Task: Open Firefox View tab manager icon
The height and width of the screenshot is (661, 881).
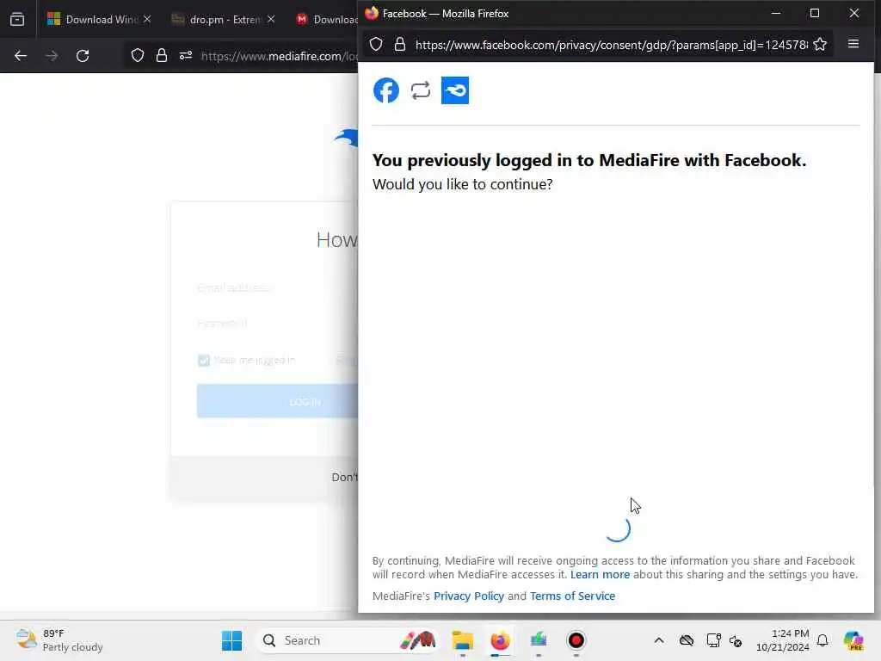Action: coord(17,19)
